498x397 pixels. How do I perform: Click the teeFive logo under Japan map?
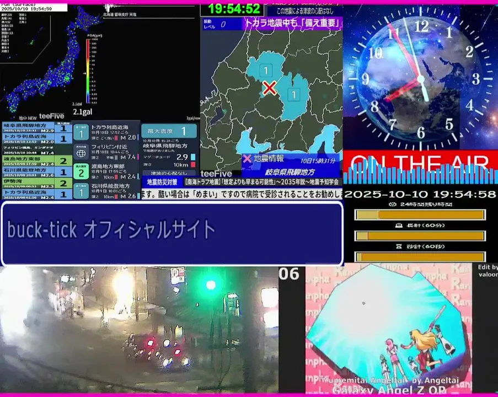coord(51,116)
